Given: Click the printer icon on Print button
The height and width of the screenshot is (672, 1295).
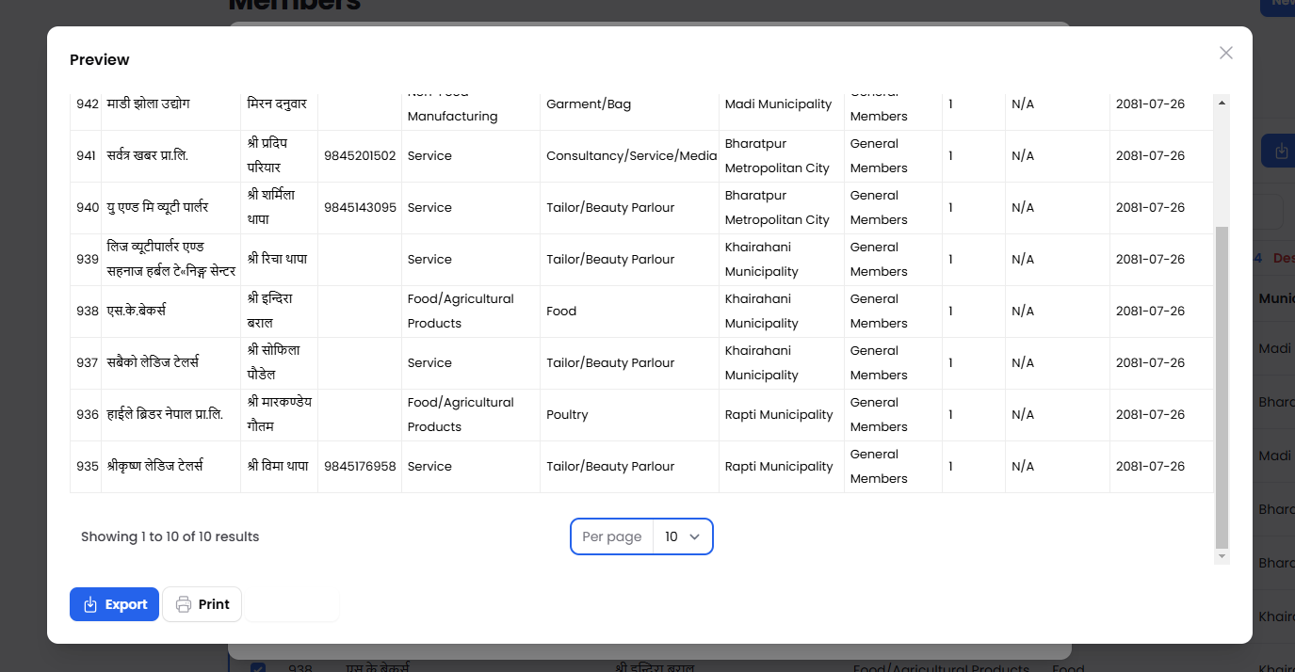Looking at the screenshot, I should 184,604.
